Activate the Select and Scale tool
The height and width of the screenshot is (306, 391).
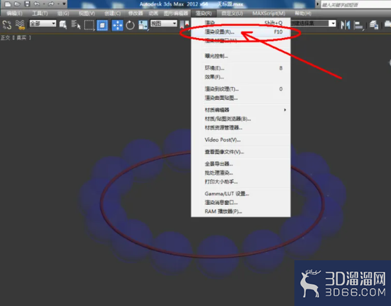tap(143, 25)
